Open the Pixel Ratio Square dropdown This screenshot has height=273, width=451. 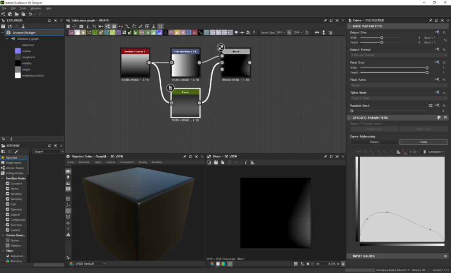[399, 85]
